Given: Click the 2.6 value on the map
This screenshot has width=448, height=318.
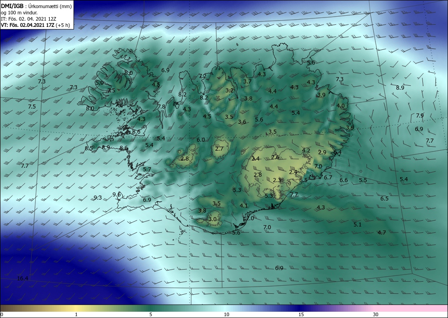Looking at the screenshot, I should point(275,157).
